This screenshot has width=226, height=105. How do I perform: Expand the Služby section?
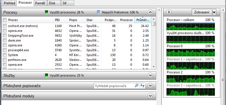[x=150, y=75]
